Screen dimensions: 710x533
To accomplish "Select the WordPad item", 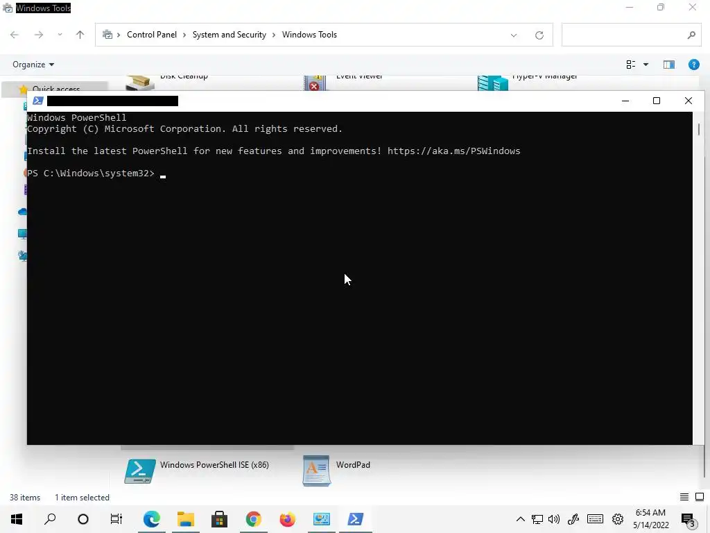I will click(x=336, y=471).
